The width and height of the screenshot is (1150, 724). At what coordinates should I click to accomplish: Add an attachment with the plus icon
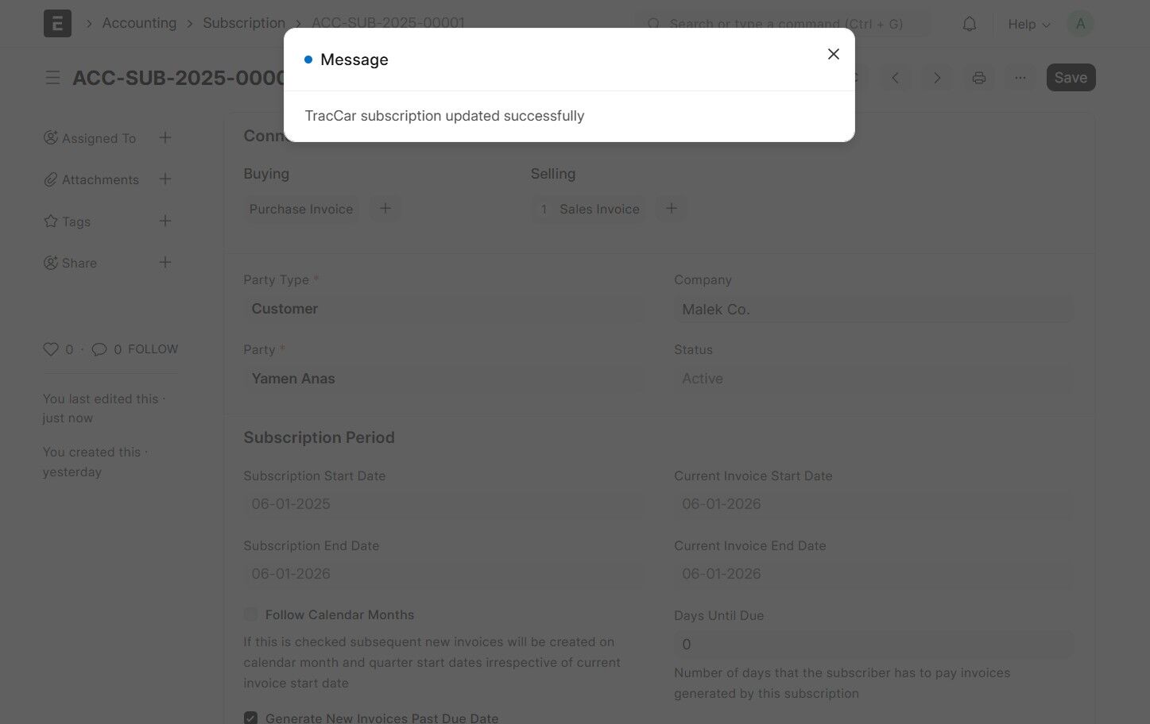tap(165, 179)
